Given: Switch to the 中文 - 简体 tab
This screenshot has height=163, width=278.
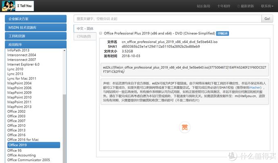Looking at the screenshot, I should 85,29.
